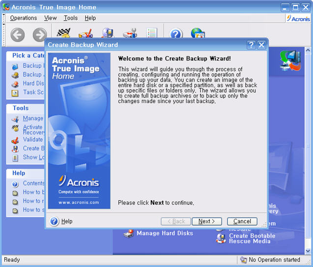Open the Manage Hard Disks link
Screen dimensions: 313x267
[x=165, y=233]
